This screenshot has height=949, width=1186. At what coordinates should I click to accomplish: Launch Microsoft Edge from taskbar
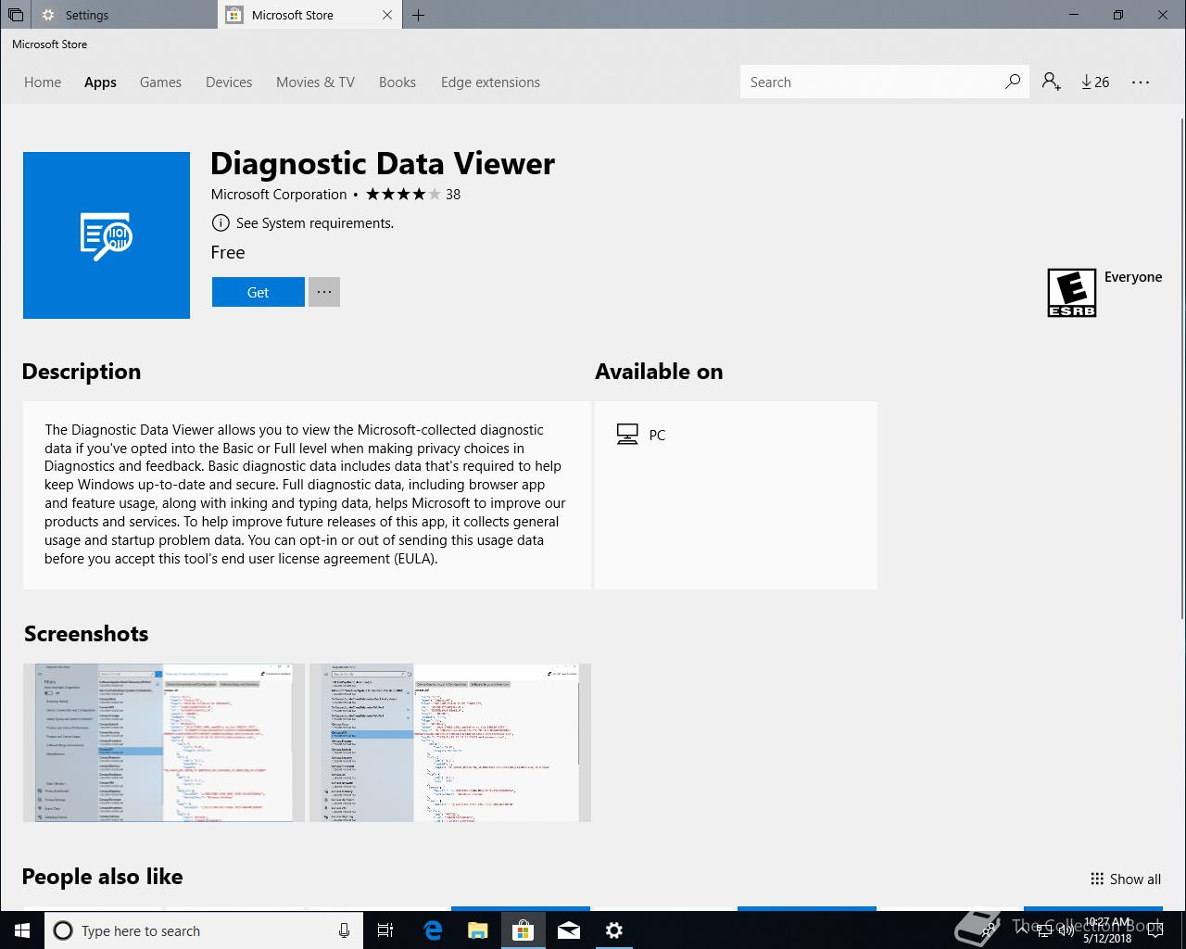433,930
